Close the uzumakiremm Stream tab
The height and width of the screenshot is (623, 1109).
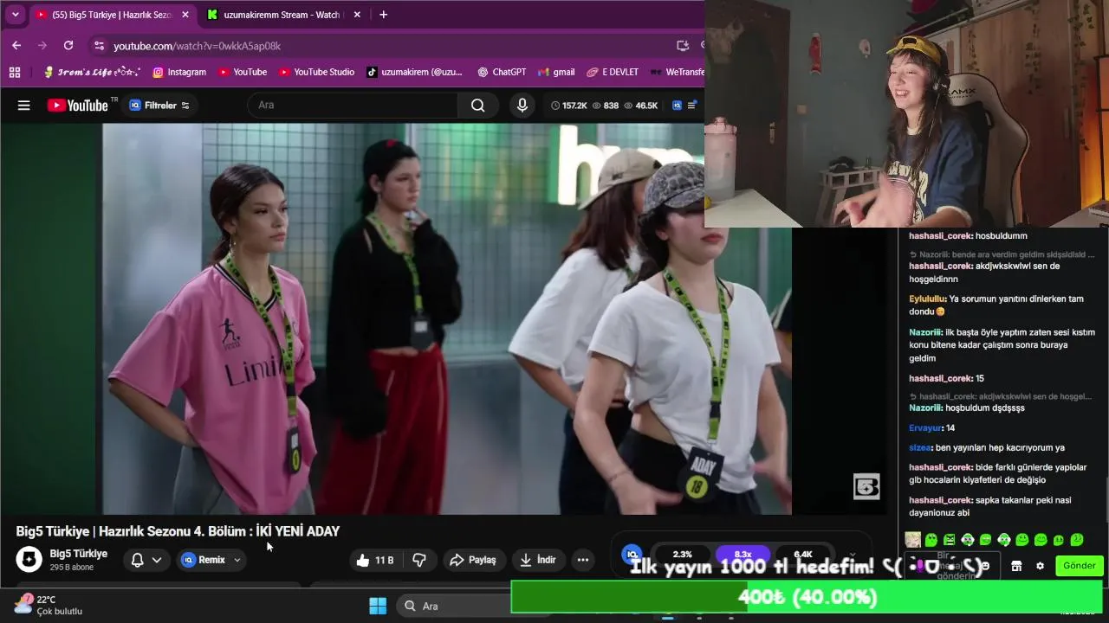click(357, 15)
